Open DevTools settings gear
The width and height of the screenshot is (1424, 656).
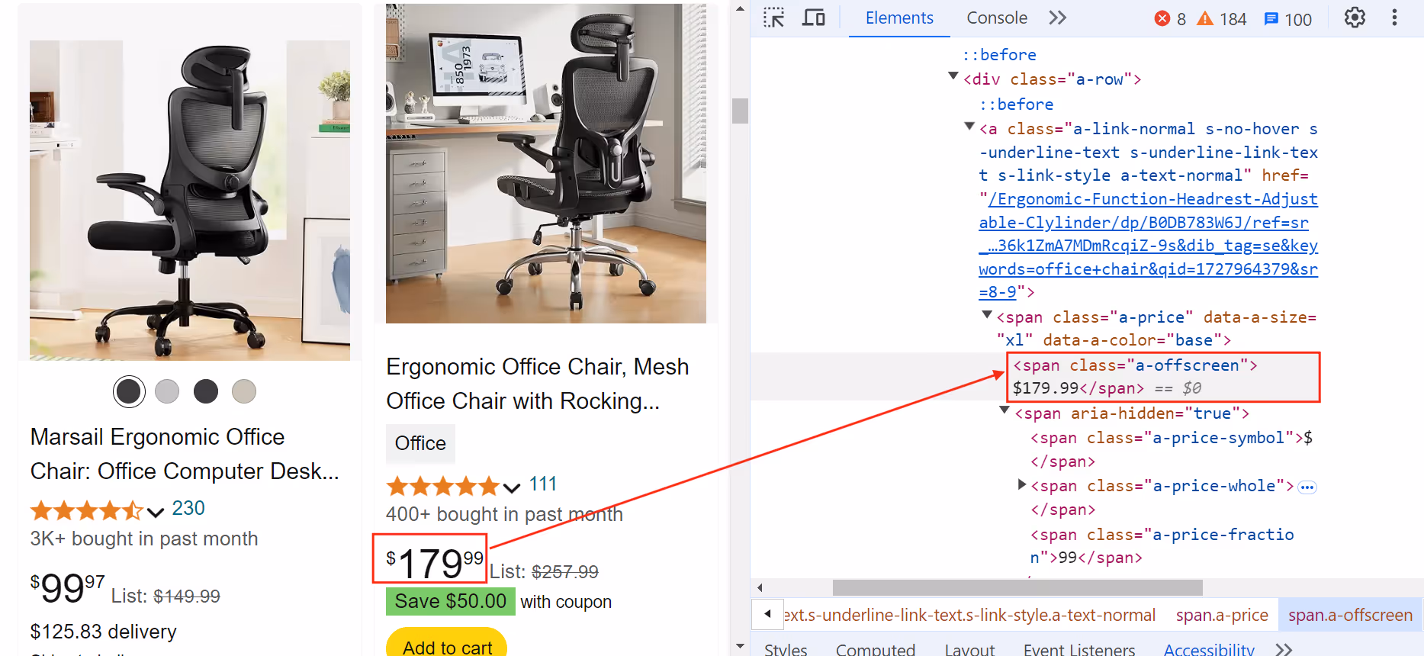(x=1355, y=18)
